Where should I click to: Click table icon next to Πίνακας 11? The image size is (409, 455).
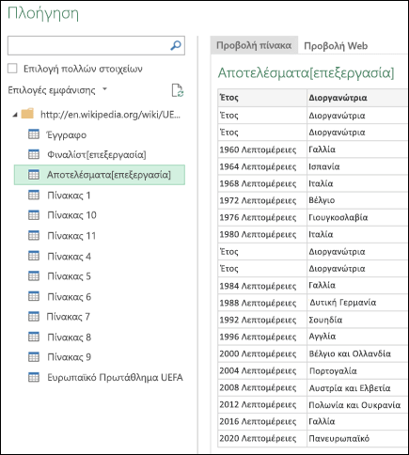pyautogui.click(x=34, y=235)
